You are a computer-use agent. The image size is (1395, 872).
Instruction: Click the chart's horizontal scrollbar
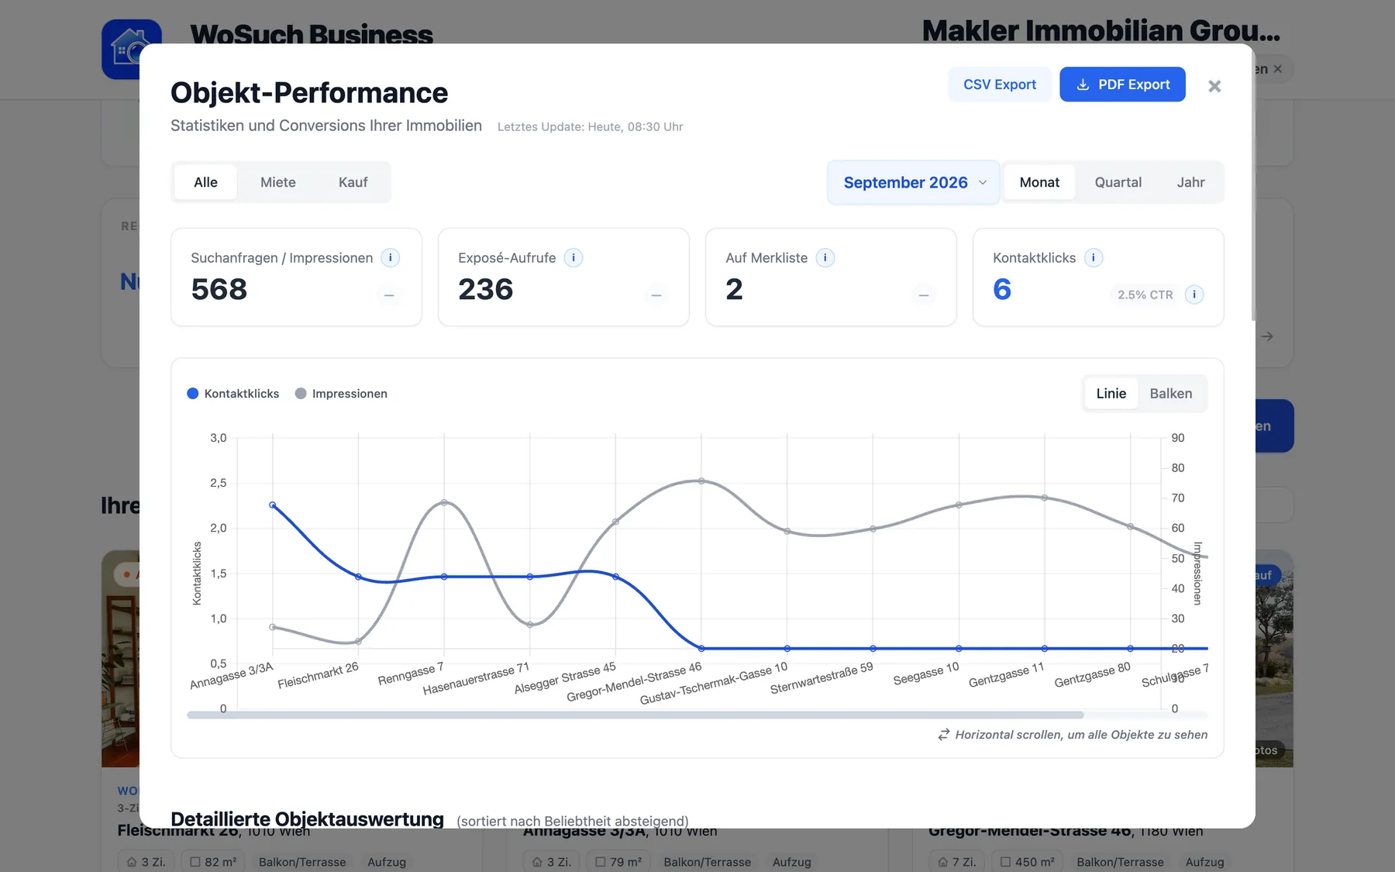[635, 715]
